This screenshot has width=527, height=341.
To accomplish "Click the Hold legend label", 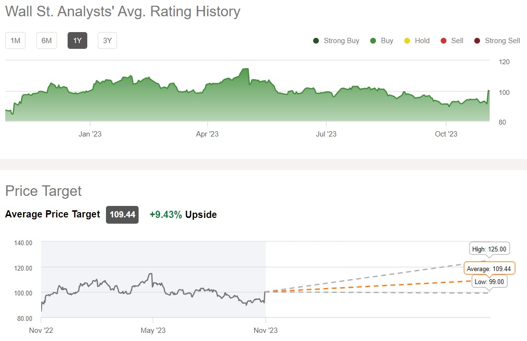I will click(x=422, y=41).
